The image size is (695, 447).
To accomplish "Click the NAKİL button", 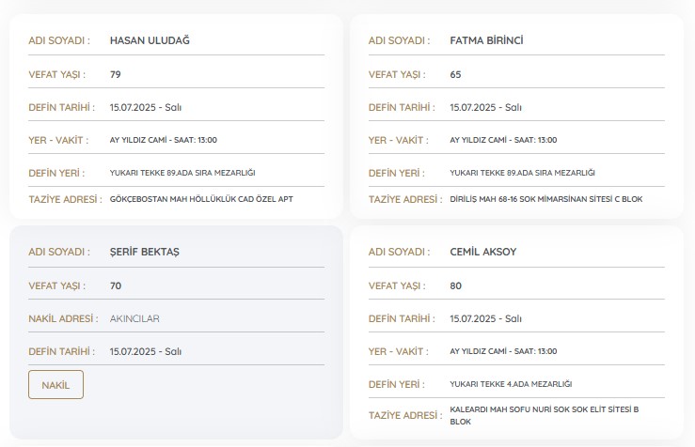I will pos(55,385).
